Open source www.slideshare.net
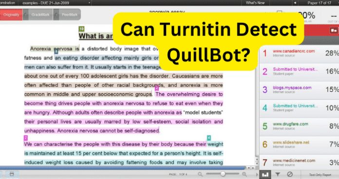The width and height of the screenshot is (339, 179). (291, 143)
